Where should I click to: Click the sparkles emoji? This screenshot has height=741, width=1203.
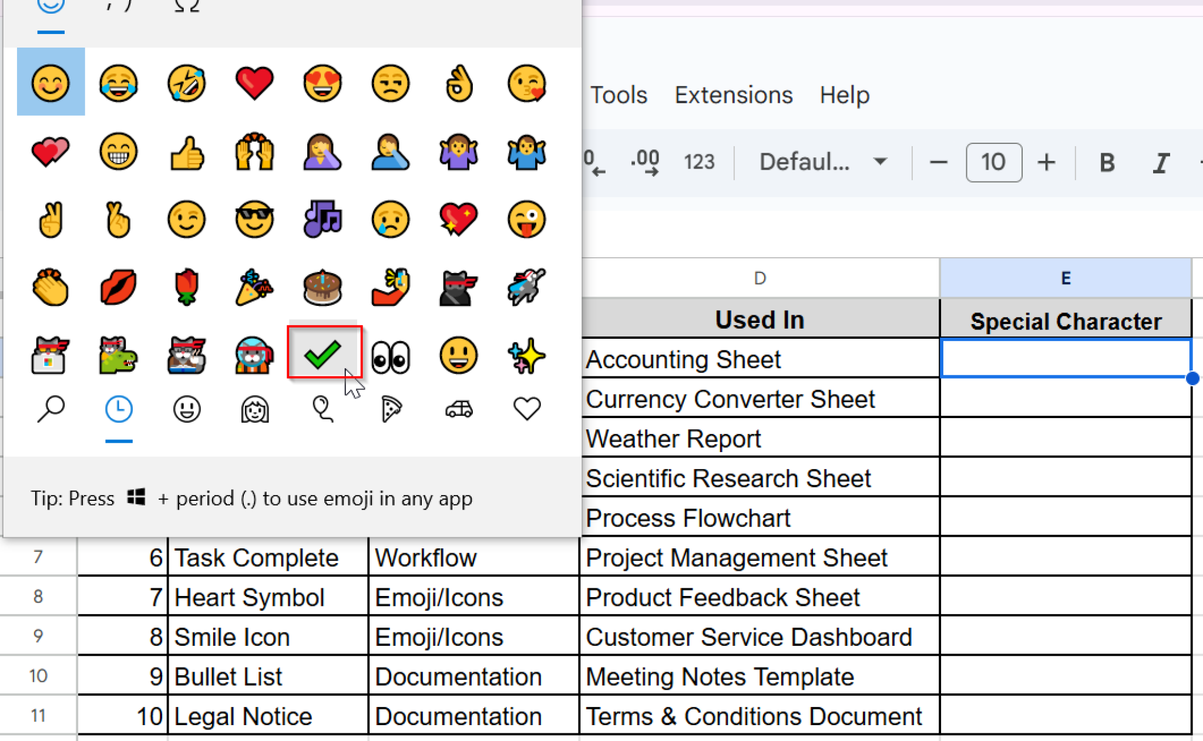tap(526, 355)
